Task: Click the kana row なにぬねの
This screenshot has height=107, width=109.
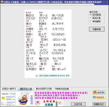Action: (58, 34)
